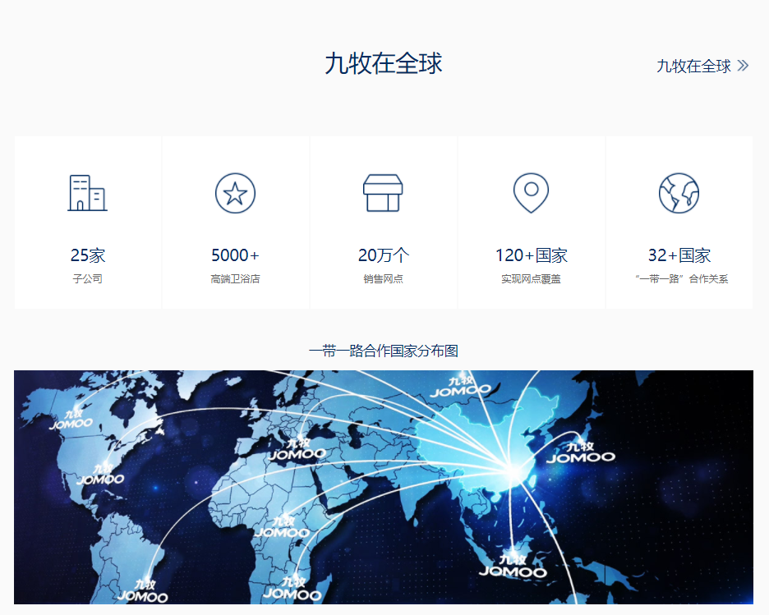Click the 九牧在全球 page title
This screenshot has height=615, width=769.
coord(384,64)
